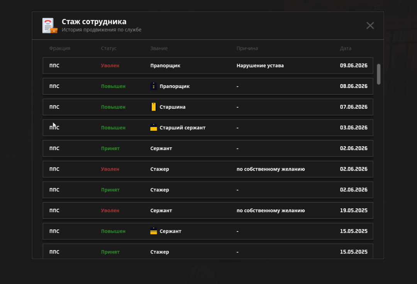
Task: Click Прапорщик rank insignia icon
Action: point(153,86)
